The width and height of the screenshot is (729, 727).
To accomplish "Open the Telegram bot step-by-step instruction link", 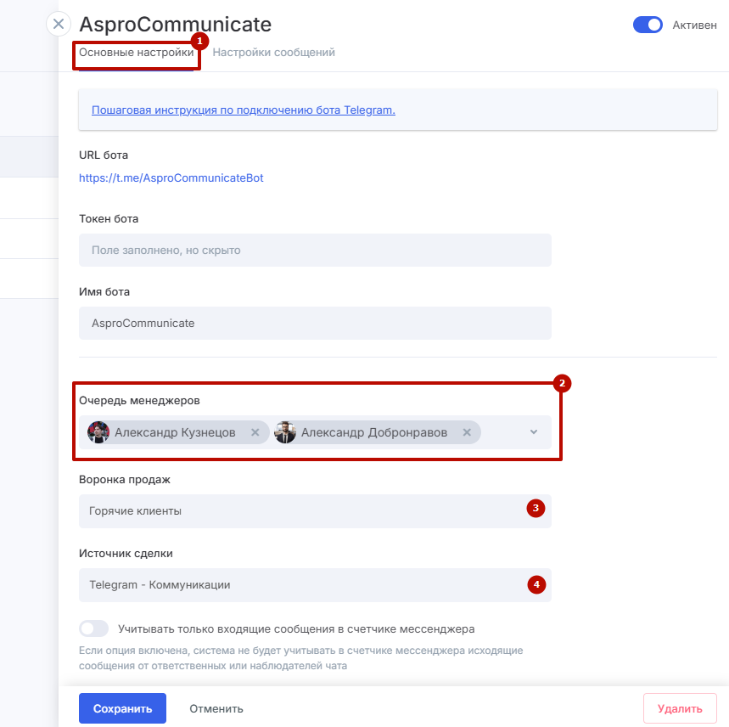I will click(244, 110).
